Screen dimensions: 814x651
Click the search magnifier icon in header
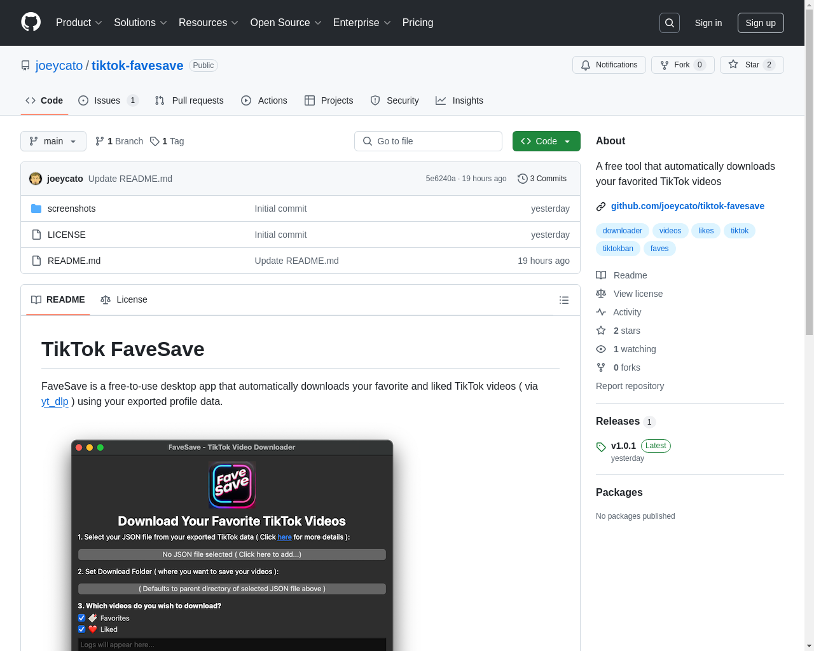[x=670, y=23]
